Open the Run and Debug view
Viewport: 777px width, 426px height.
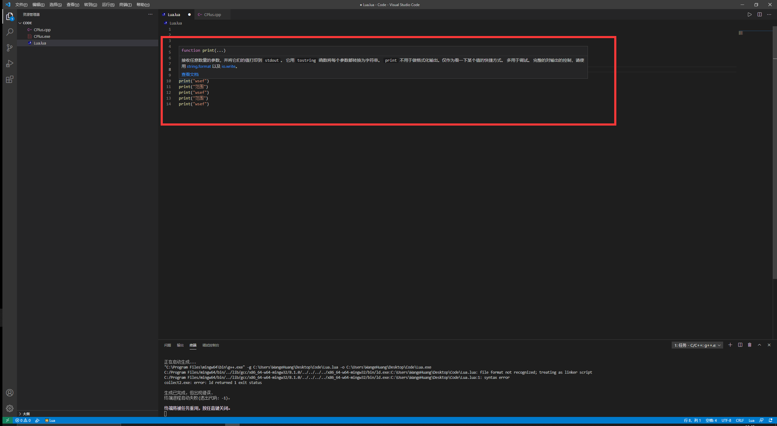click(10, 64)
